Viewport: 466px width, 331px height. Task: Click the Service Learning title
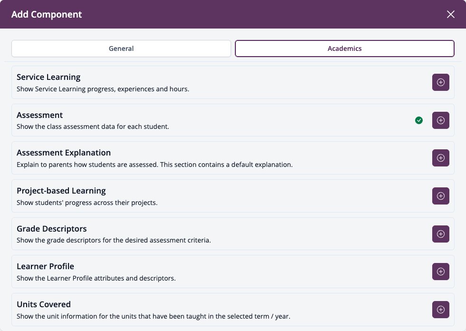click(49, 77)
